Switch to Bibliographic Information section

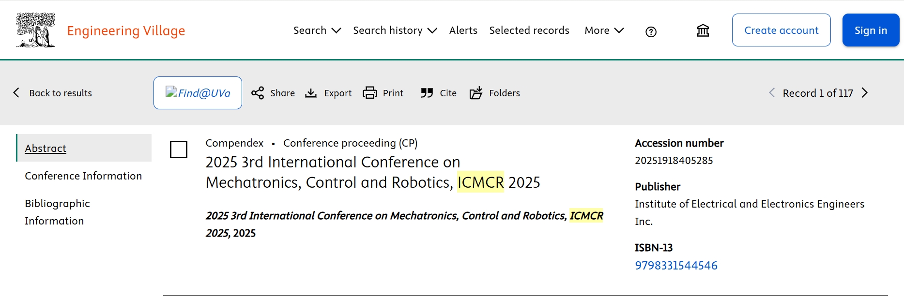tap(57, 212)
